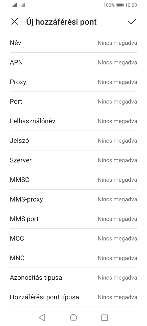147x326 pixels.
Task: Tap Szerver to set the server
Action: click(73, 160)
